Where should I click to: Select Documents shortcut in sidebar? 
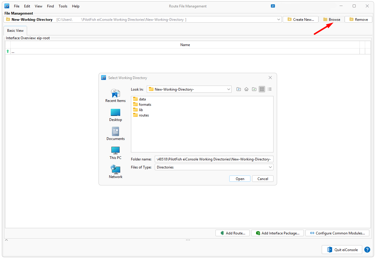pos(115,134)
